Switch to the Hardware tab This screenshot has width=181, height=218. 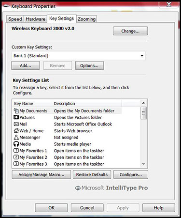tap(35, 19)
